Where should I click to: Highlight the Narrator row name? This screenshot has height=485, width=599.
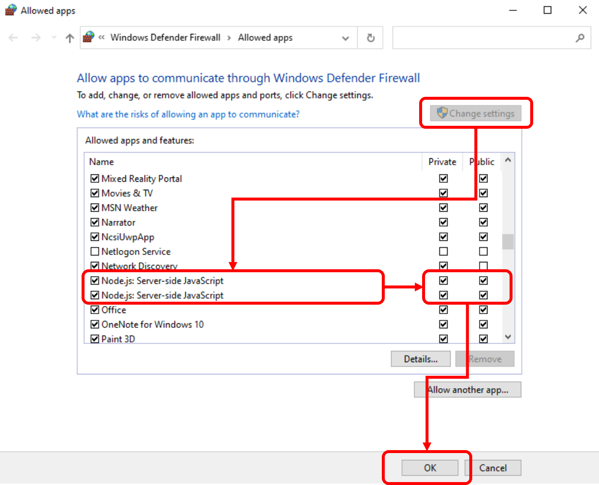click(118, 223)
